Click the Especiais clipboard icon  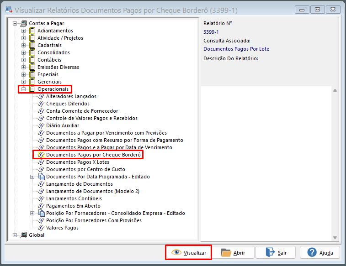coord(32,74)
